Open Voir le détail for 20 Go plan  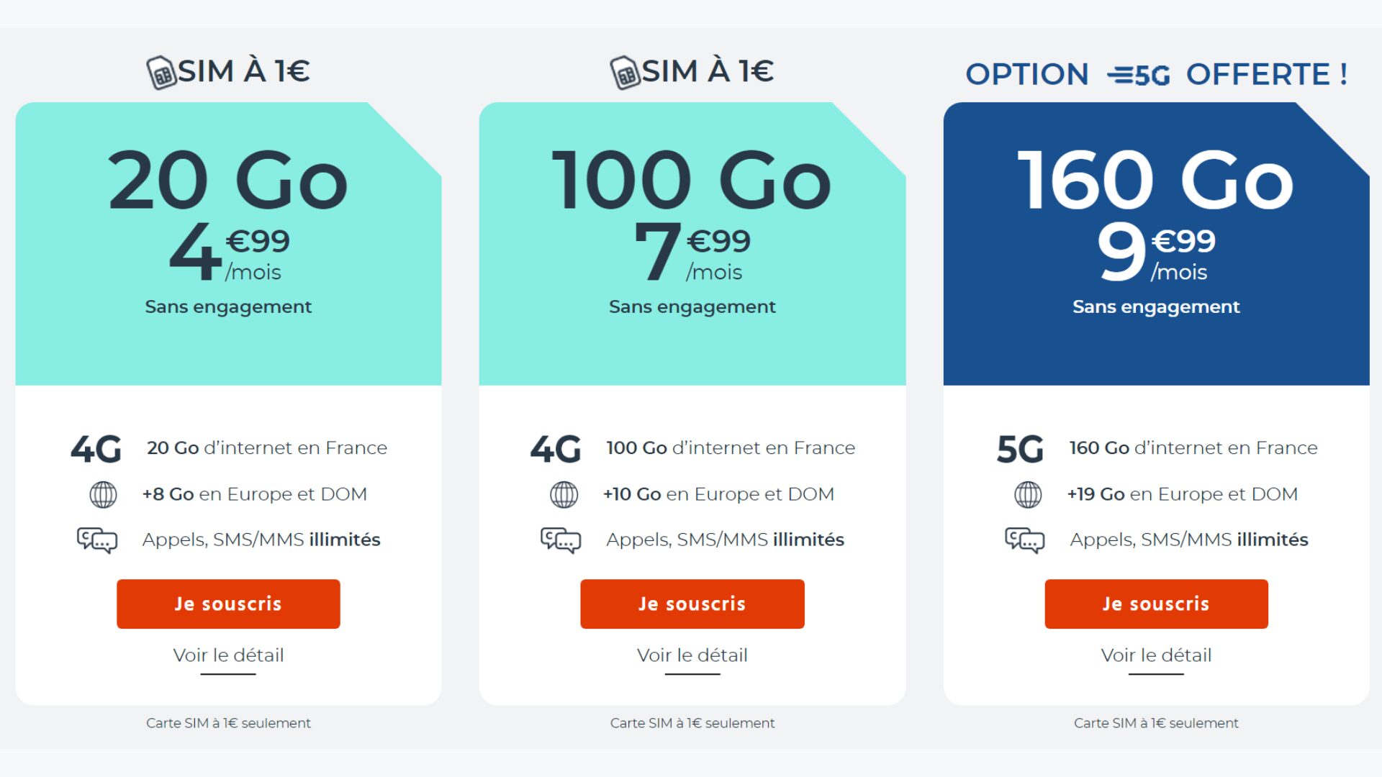click(x=228, y=655)
